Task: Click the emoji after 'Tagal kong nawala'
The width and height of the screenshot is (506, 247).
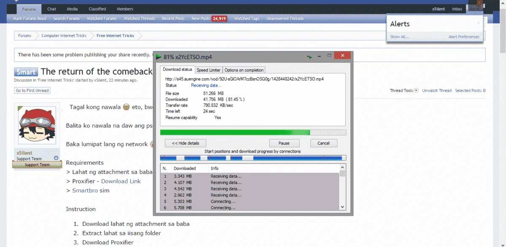Action: pos(127,107)
